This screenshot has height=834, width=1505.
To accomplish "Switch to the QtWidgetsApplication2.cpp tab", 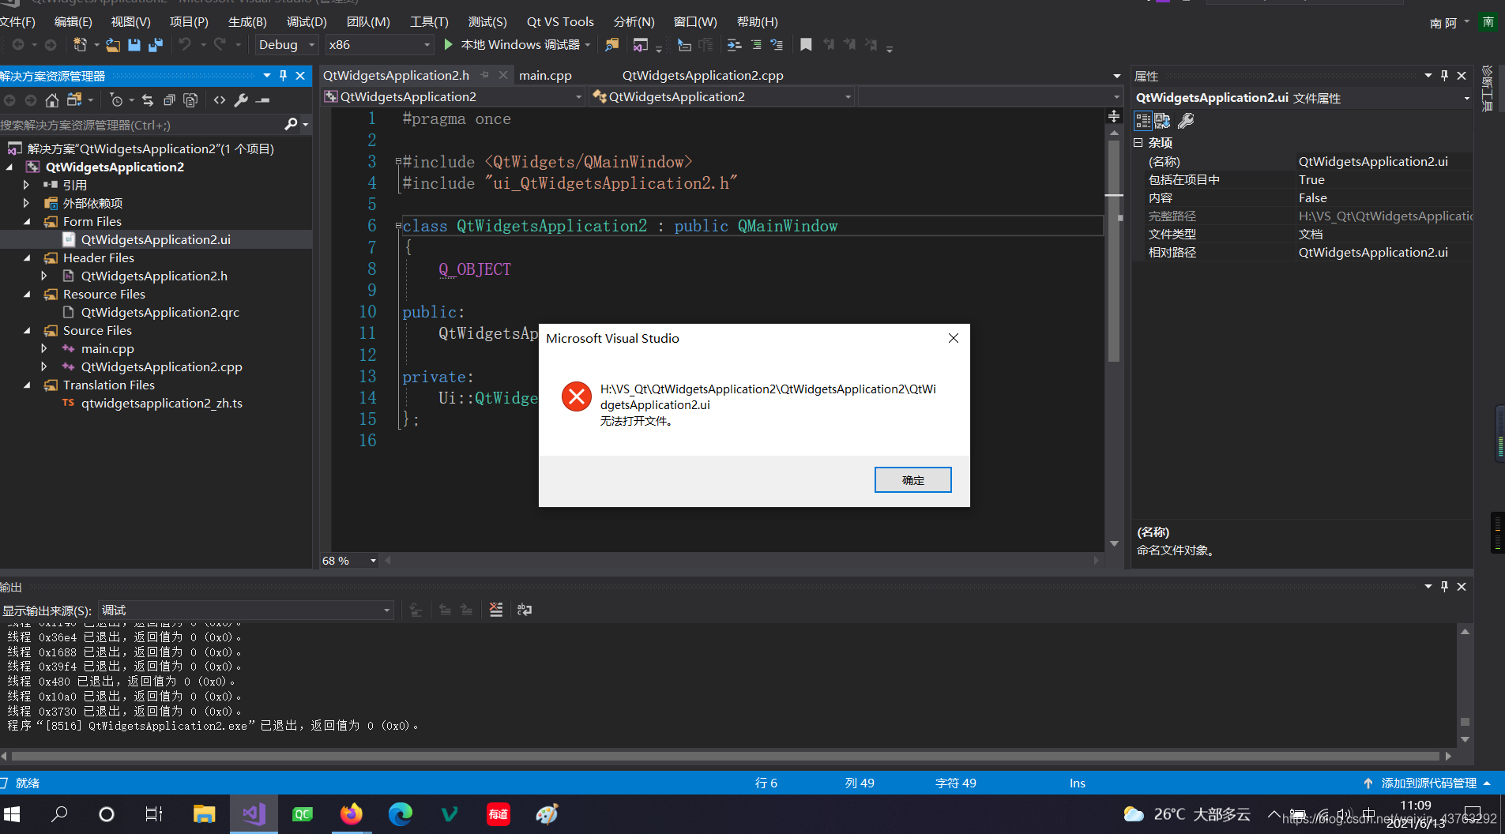I will click(x=702, y=76).
